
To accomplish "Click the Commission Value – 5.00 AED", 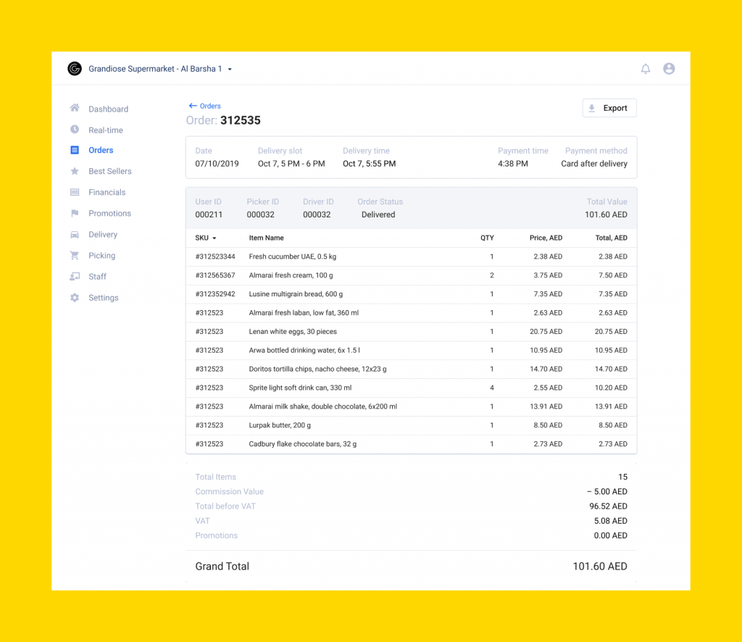I will (607, 491).
